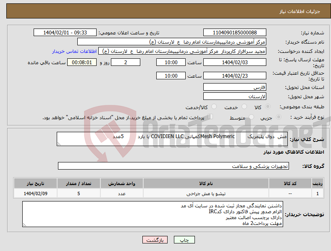Click the ردیف column header
Viewport: 331px width, 251px height.
point(318,183)
